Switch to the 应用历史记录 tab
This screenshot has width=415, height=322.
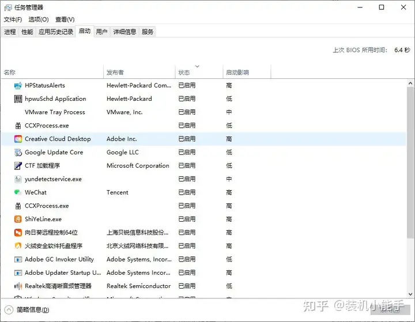(55, 32)
